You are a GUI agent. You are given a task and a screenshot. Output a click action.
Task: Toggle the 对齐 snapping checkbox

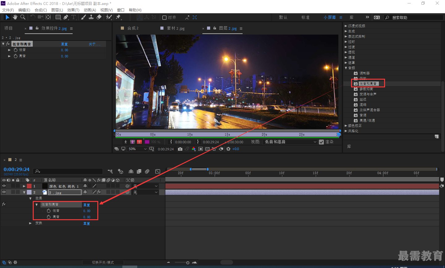164,18
